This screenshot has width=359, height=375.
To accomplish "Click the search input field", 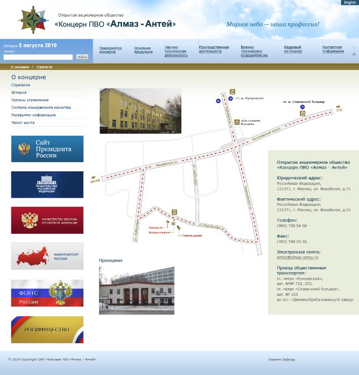I will point(38,57).
